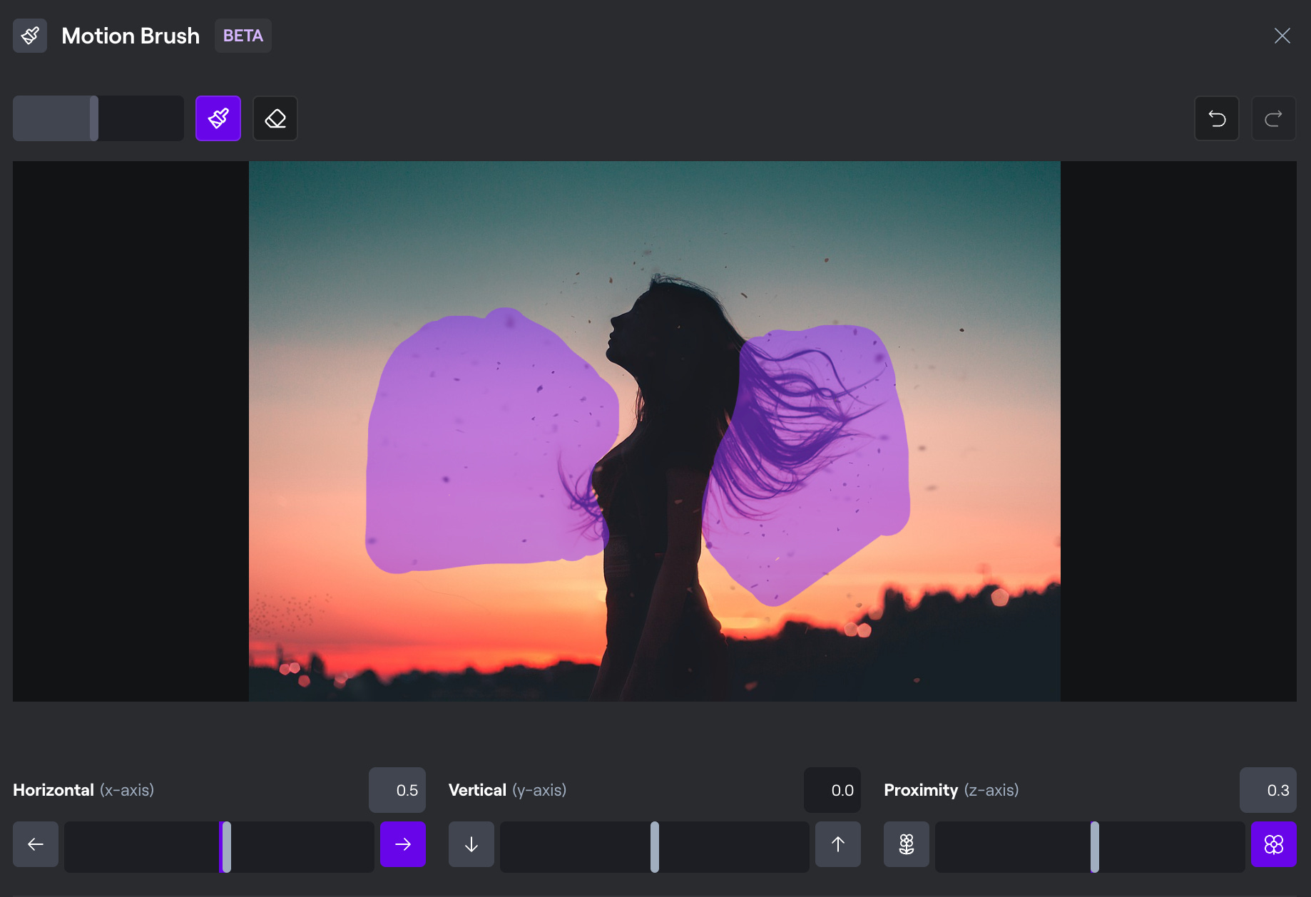Click the Proximity value field 0.3
Screen dimensions: 1311x897
(x=1268, y=790)
